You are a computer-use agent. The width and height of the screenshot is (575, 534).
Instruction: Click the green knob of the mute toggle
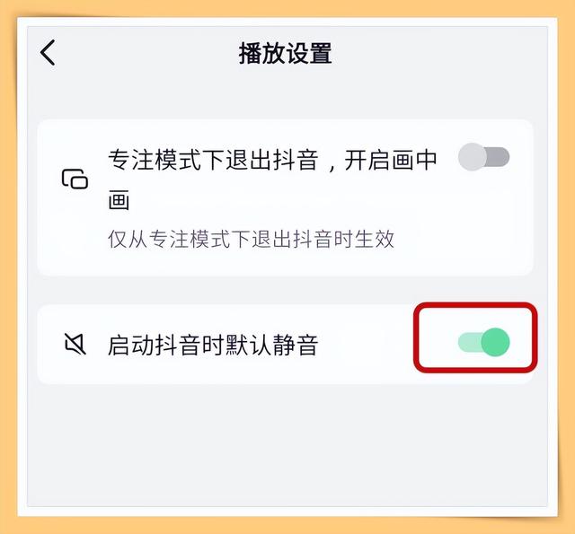click(495, 342)
